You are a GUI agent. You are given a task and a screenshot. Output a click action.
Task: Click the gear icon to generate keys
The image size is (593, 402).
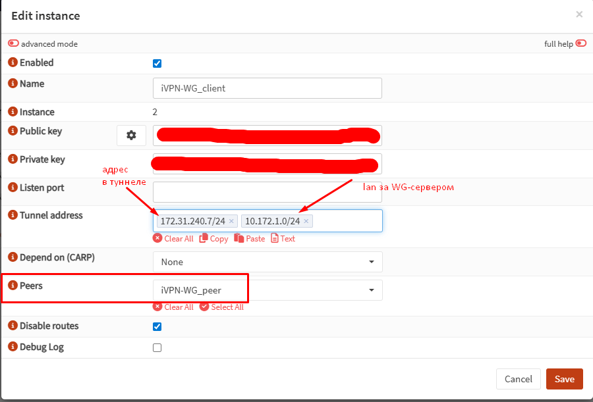(131, 135)
